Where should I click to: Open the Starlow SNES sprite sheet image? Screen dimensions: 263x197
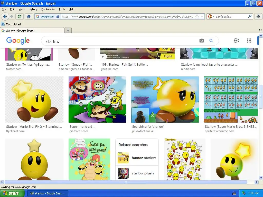click(231, 100)
